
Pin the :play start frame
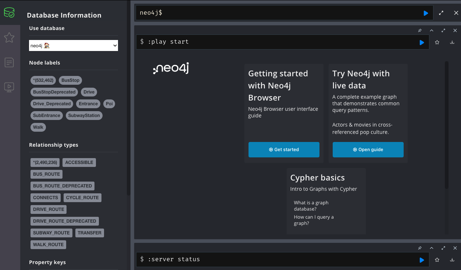point(420,30)
